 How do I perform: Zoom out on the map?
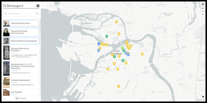pyautogui.click(x=203, y=11)
